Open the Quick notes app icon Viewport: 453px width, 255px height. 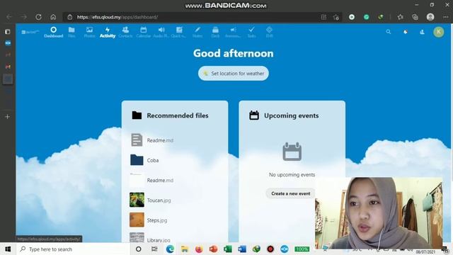click(x=179, y=30)
